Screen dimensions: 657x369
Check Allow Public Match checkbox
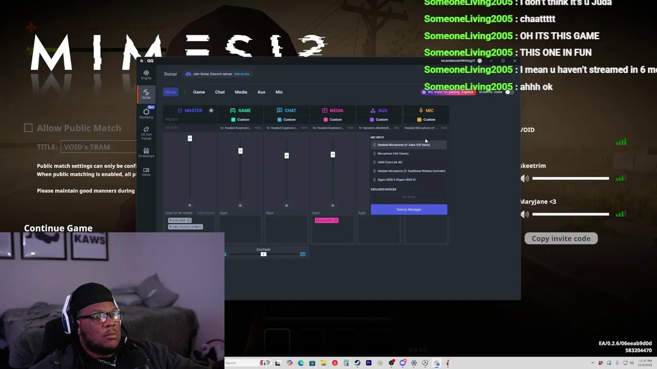coord(28,128)
